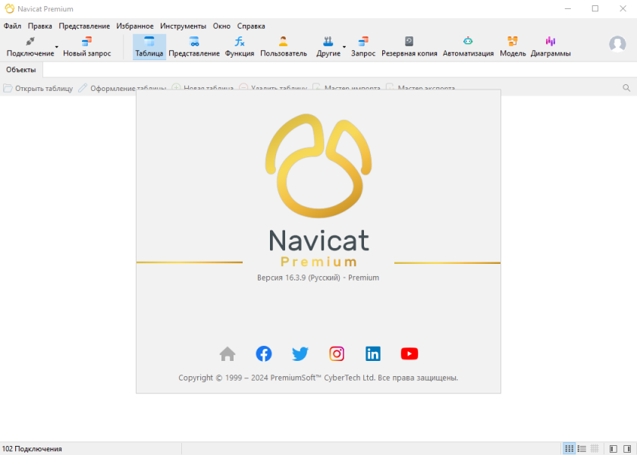Open the Пользователь toolbar icon
The width and height of the screenshot is (637, 455).
[x=283, y=42]
